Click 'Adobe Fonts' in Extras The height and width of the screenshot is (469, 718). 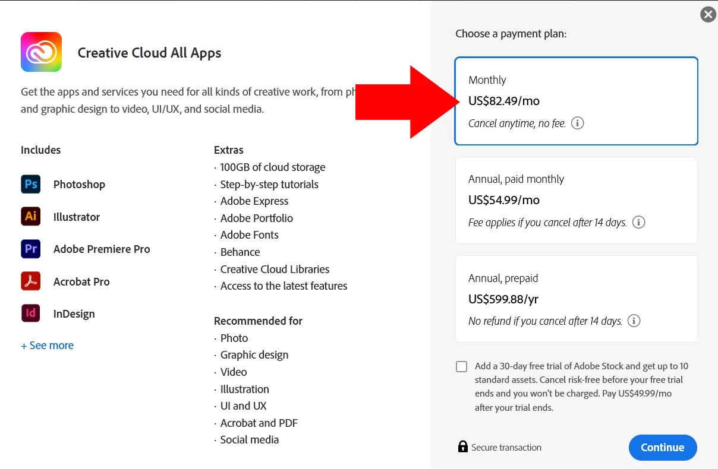[x=250, y=235]
